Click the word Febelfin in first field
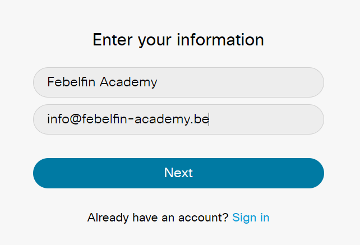Screen dimensions: 360x245 coord(71,82)
